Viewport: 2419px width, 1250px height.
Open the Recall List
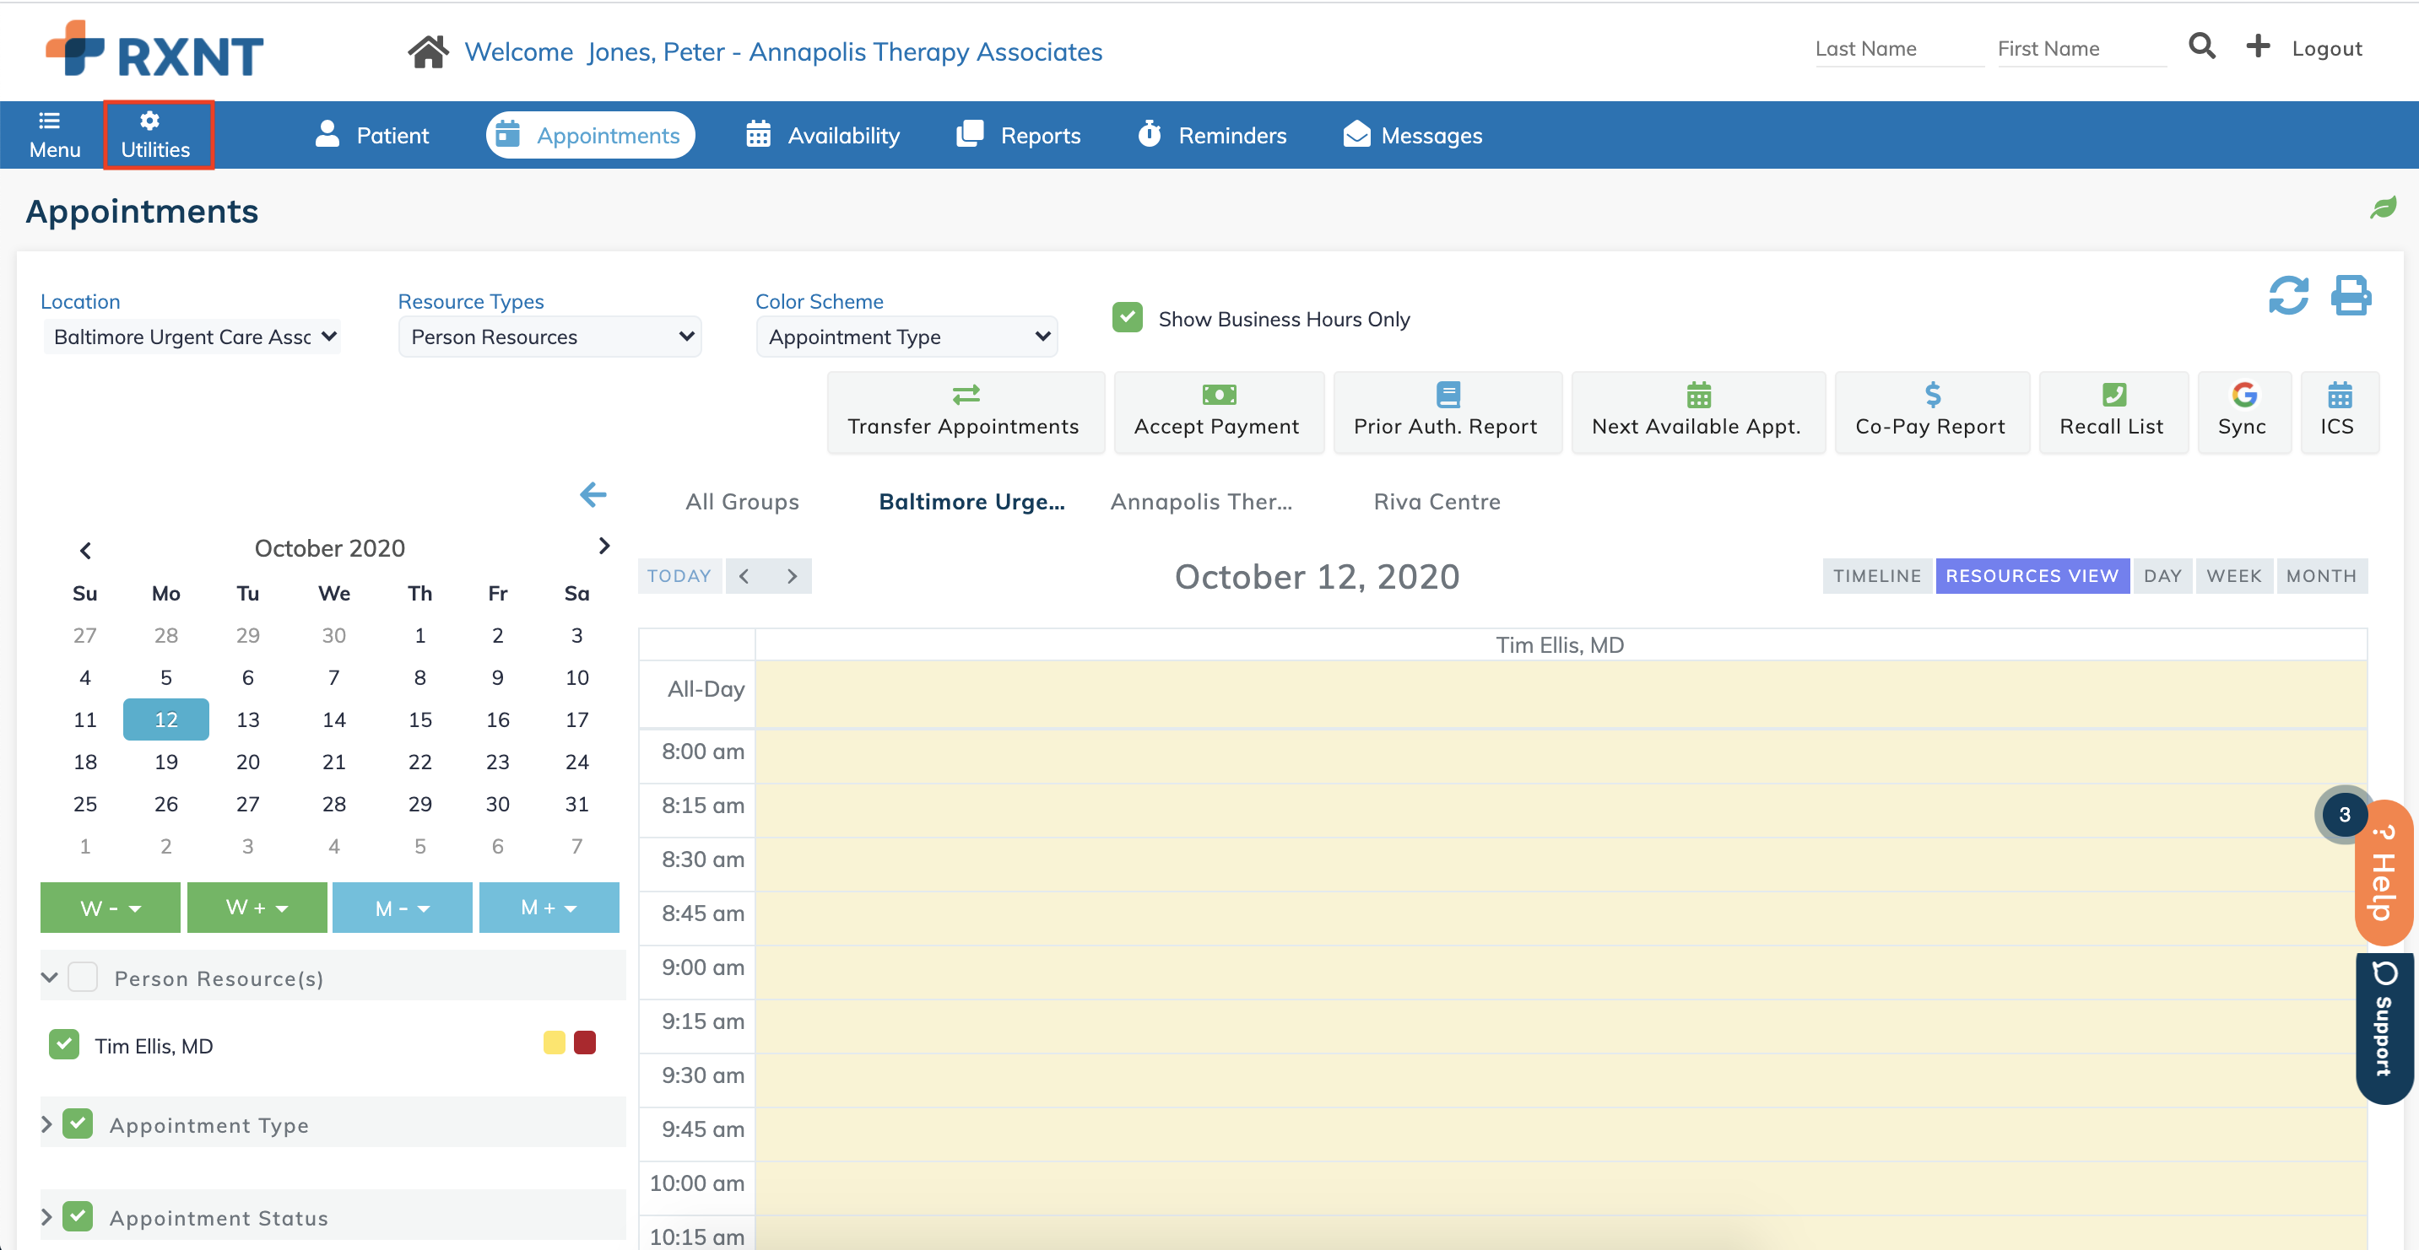(2113, 412)
